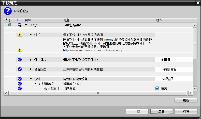201x119 pixels.
Task: Click the green download status icon for PLC_1
Action: click(x=9, y=25)
